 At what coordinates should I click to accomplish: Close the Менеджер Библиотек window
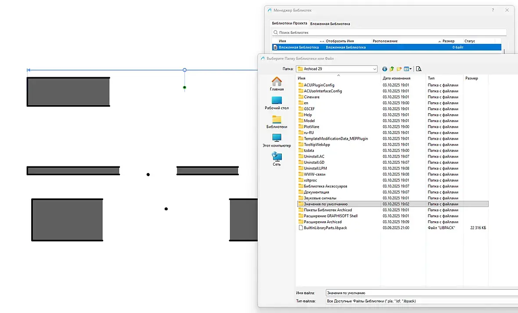(x=507, y=10)
